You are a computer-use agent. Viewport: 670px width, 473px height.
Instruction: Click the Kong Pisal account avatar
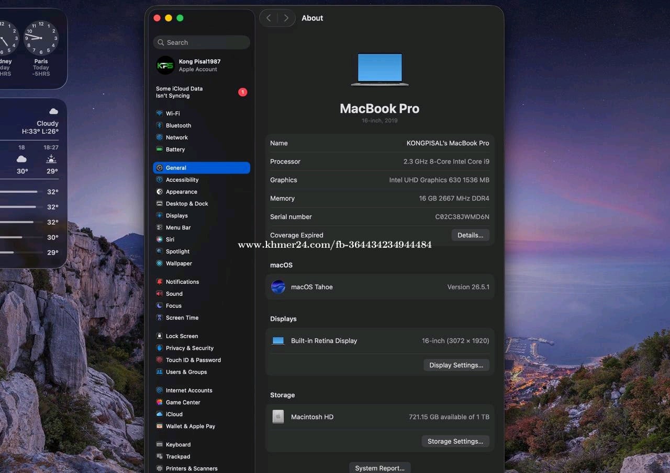tap(165, 65)
